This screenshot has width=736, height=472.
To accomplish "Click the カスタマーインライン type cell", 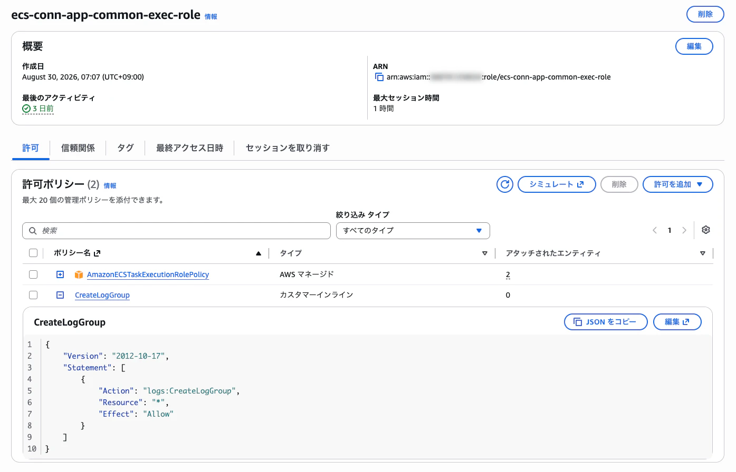I will pyautogui.click(x=316, y=295).
